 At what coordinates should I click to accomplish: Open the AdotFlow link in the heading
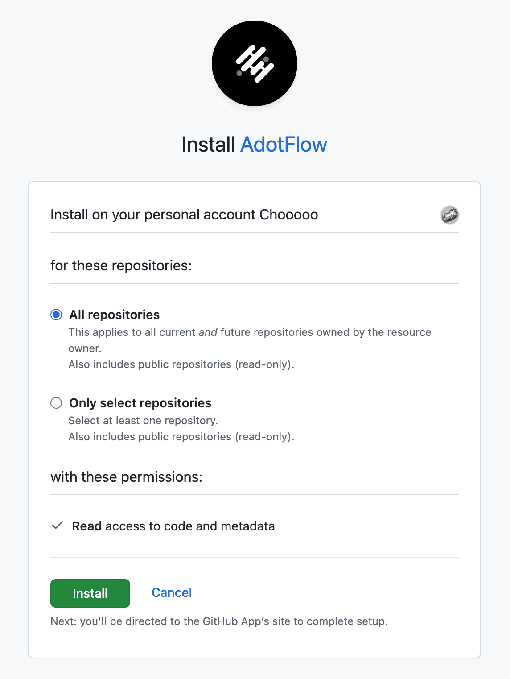[x=284, y=144]
